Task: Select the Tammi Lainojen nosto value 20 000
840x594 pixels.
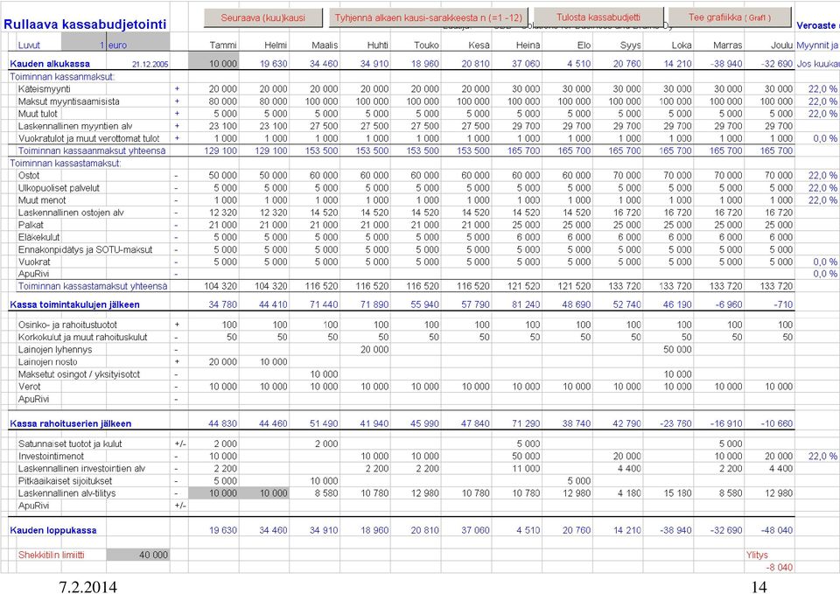Action: click(223, 361)
